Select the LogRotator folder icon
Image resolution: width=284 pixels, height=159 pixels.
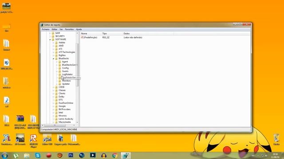click(x=60, y=75)
